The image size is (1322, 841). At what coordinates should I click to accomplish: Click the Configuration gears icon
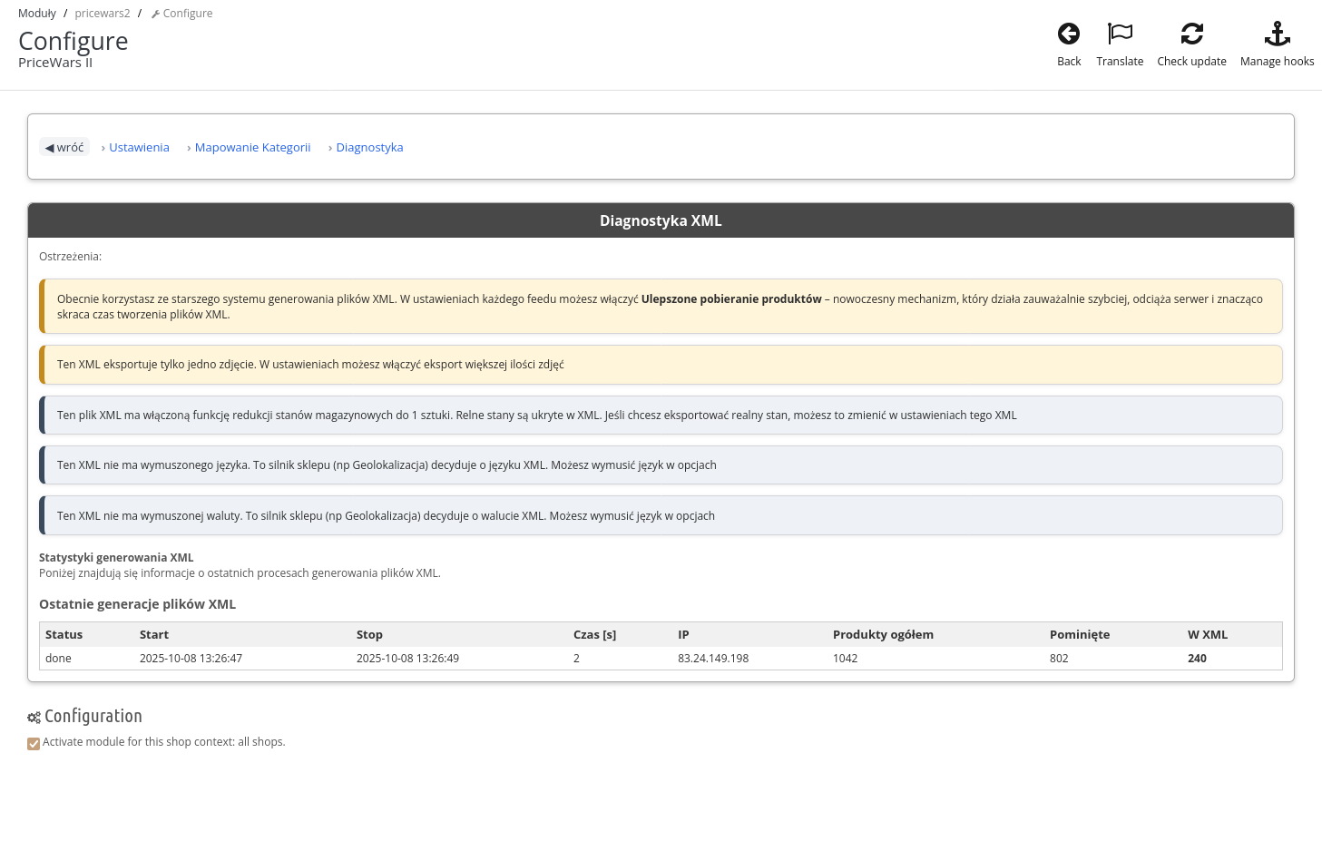coord(34,718)
